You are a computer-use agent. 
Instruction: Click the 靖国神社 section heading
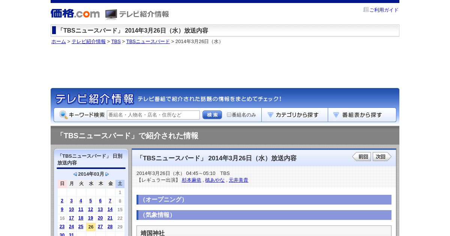(153, 233)
